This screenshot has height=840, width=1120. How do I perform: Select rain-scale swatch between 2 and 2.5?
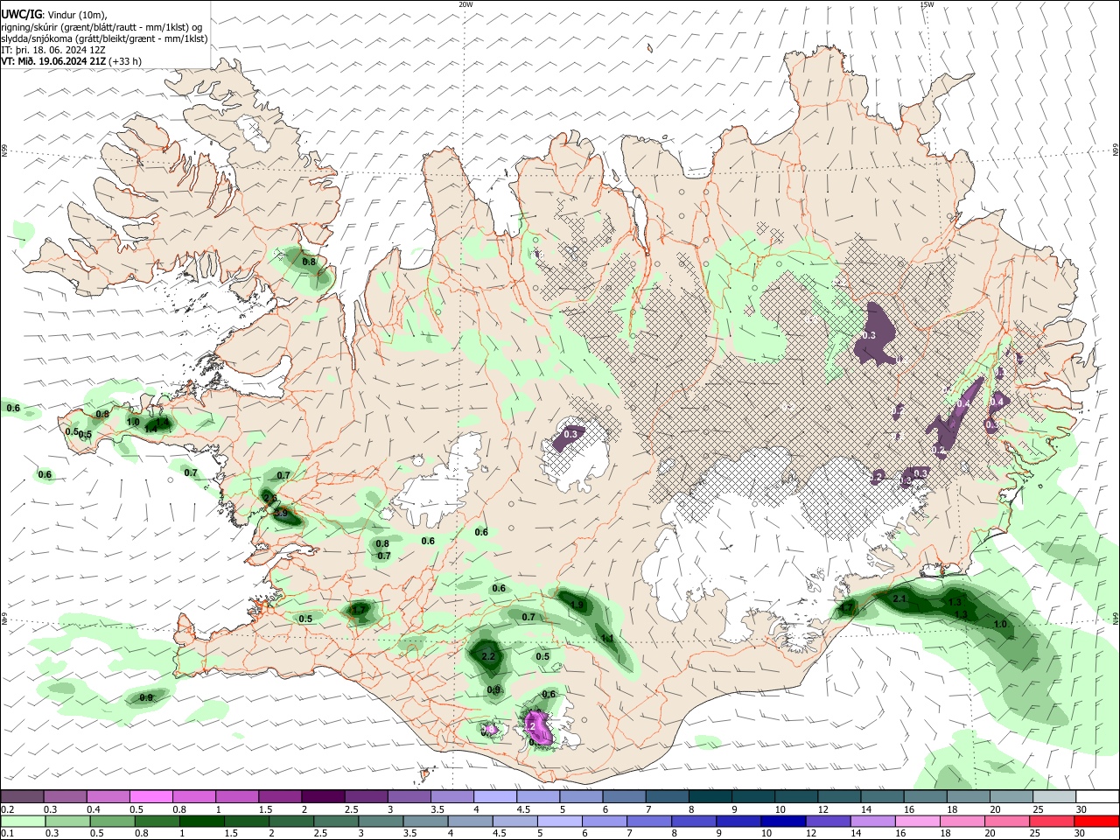click(x=290, y=822)
